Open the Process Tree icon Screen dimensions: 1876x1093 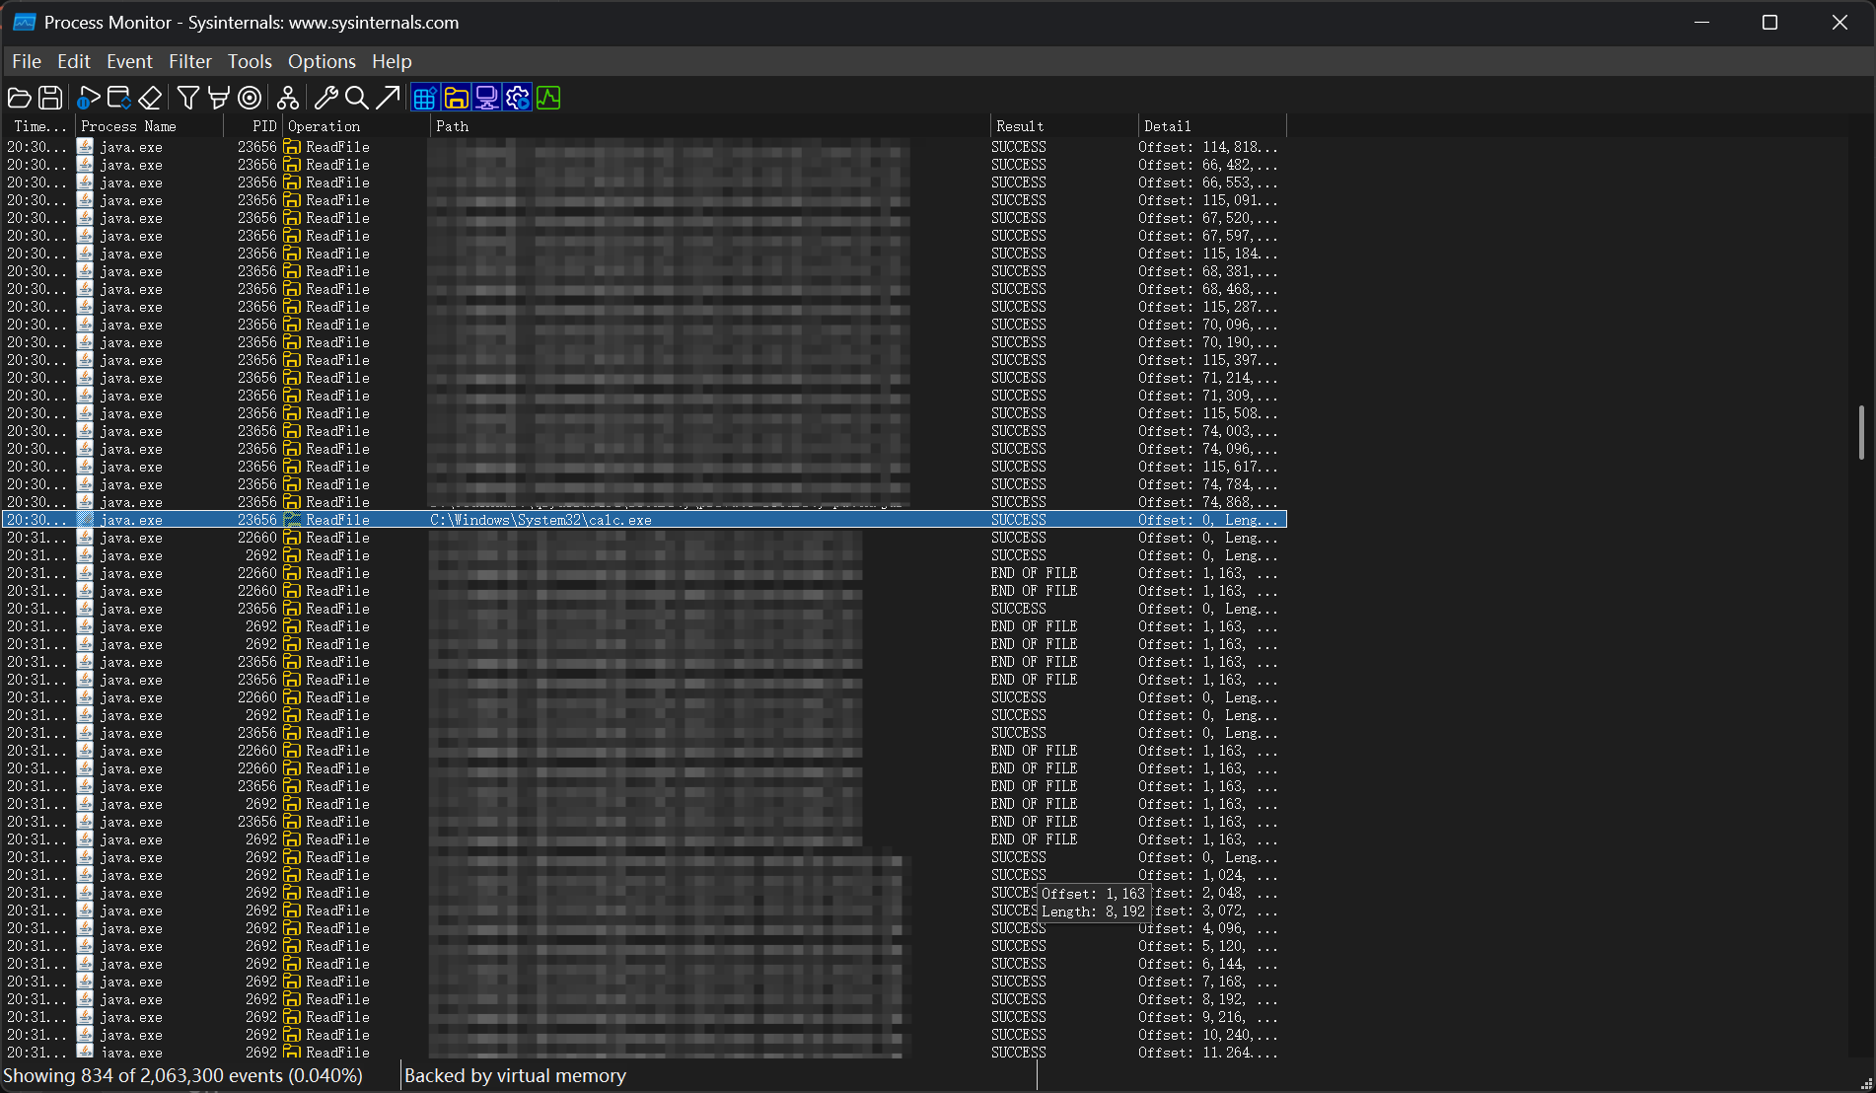point(287,98)
